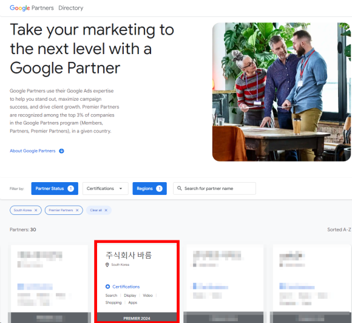Image resolution: width=352 pixels, height=323 pixels.
Task: Click the down-arrow icon beside About Google Partners
Action: [61, 151]
